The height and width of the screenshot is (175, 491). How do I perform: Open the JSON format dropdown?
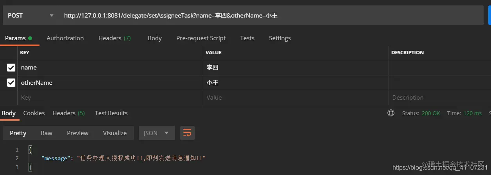(157, 133)
